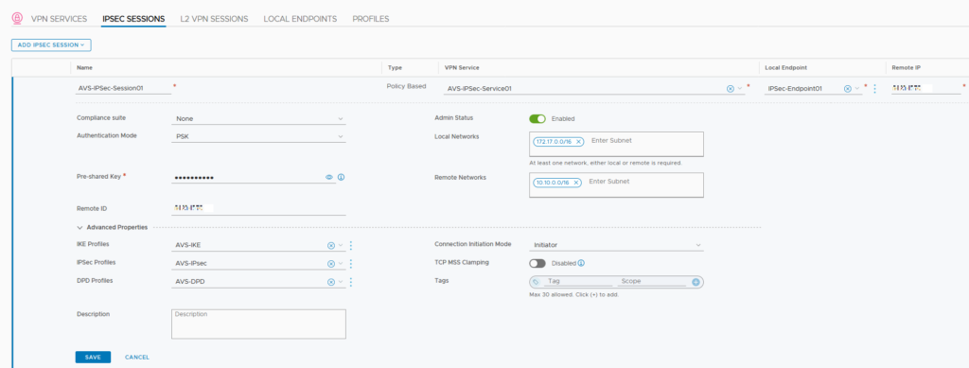Viewport: 969px width, 368px height.
Task: Click the Type column header
Action: click(395, 67)
